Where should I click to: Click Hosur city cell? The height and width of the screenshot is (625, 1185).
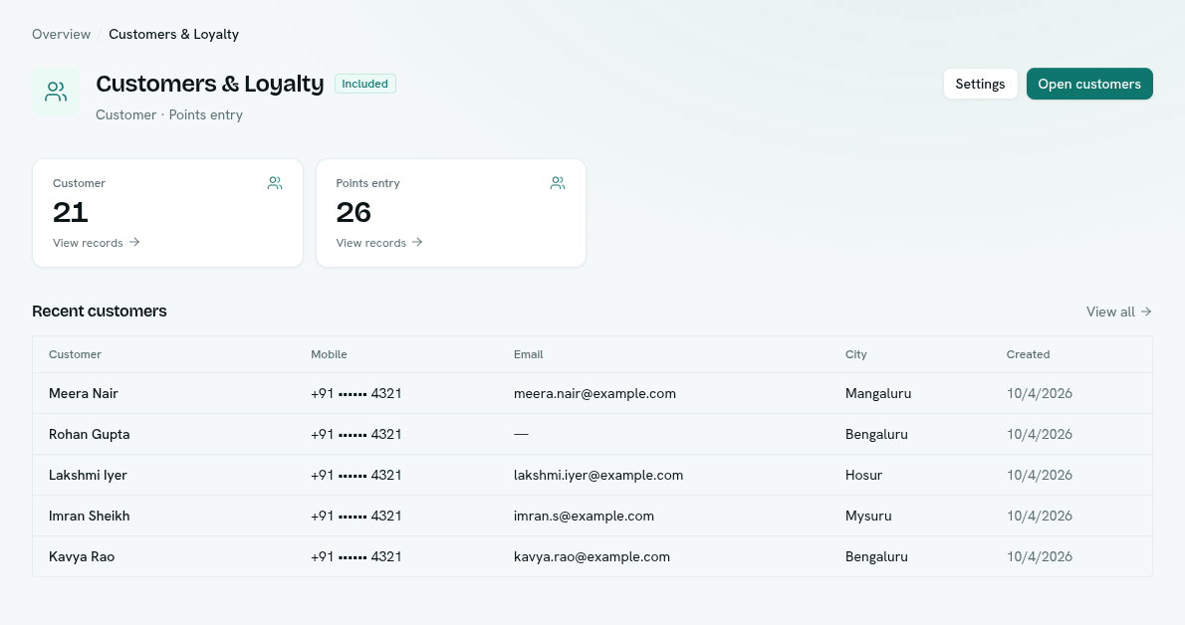[x=863, y=475]
